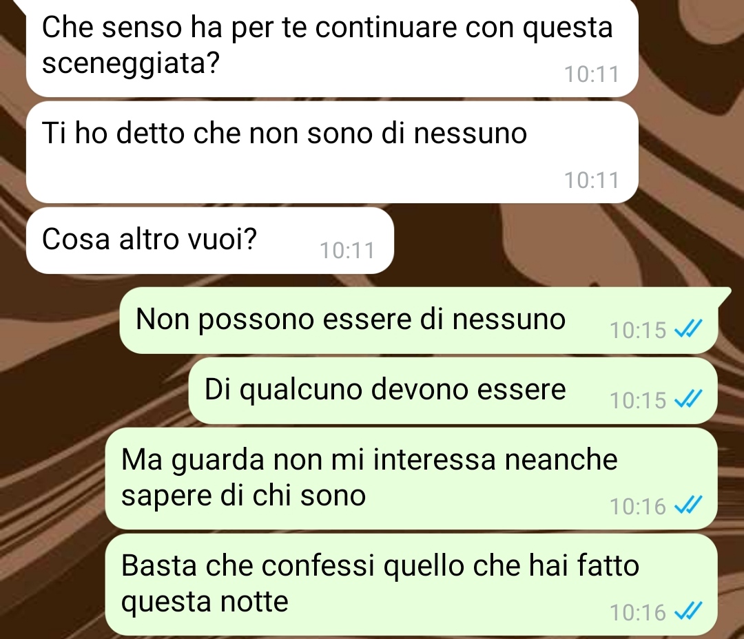Select the sent message 'Di qualcuno devono essere'
Image resolution: width=744 pixels, height=639 pixels.
pyautogui.click(x=453, y=391)
